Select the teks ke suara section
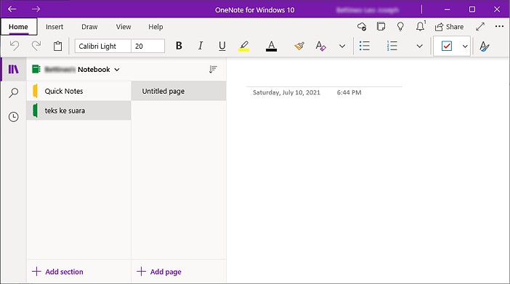 click(78, 110)
